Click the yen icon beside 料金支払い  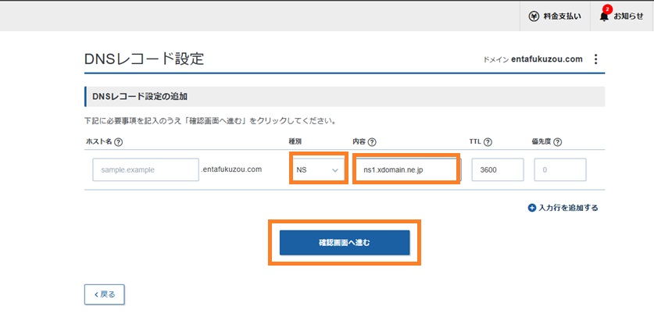[534, 16]
